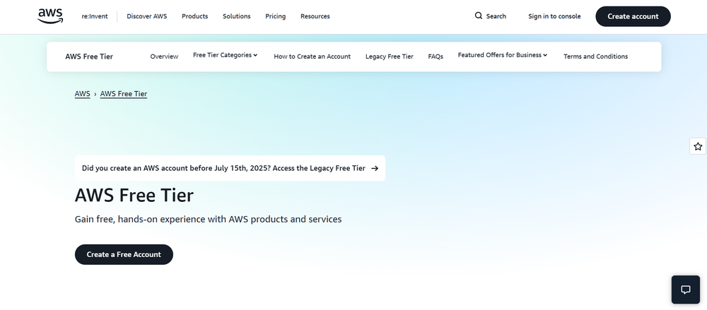Image resolution: width=707 pixels, height=310 pixels.
Task: Open the Solutions menu
Action: [236, 16]
